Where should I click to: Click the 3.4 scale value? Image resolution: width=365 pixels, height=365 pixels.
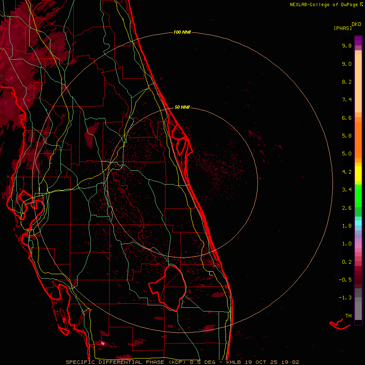click(x=347, y=190)
